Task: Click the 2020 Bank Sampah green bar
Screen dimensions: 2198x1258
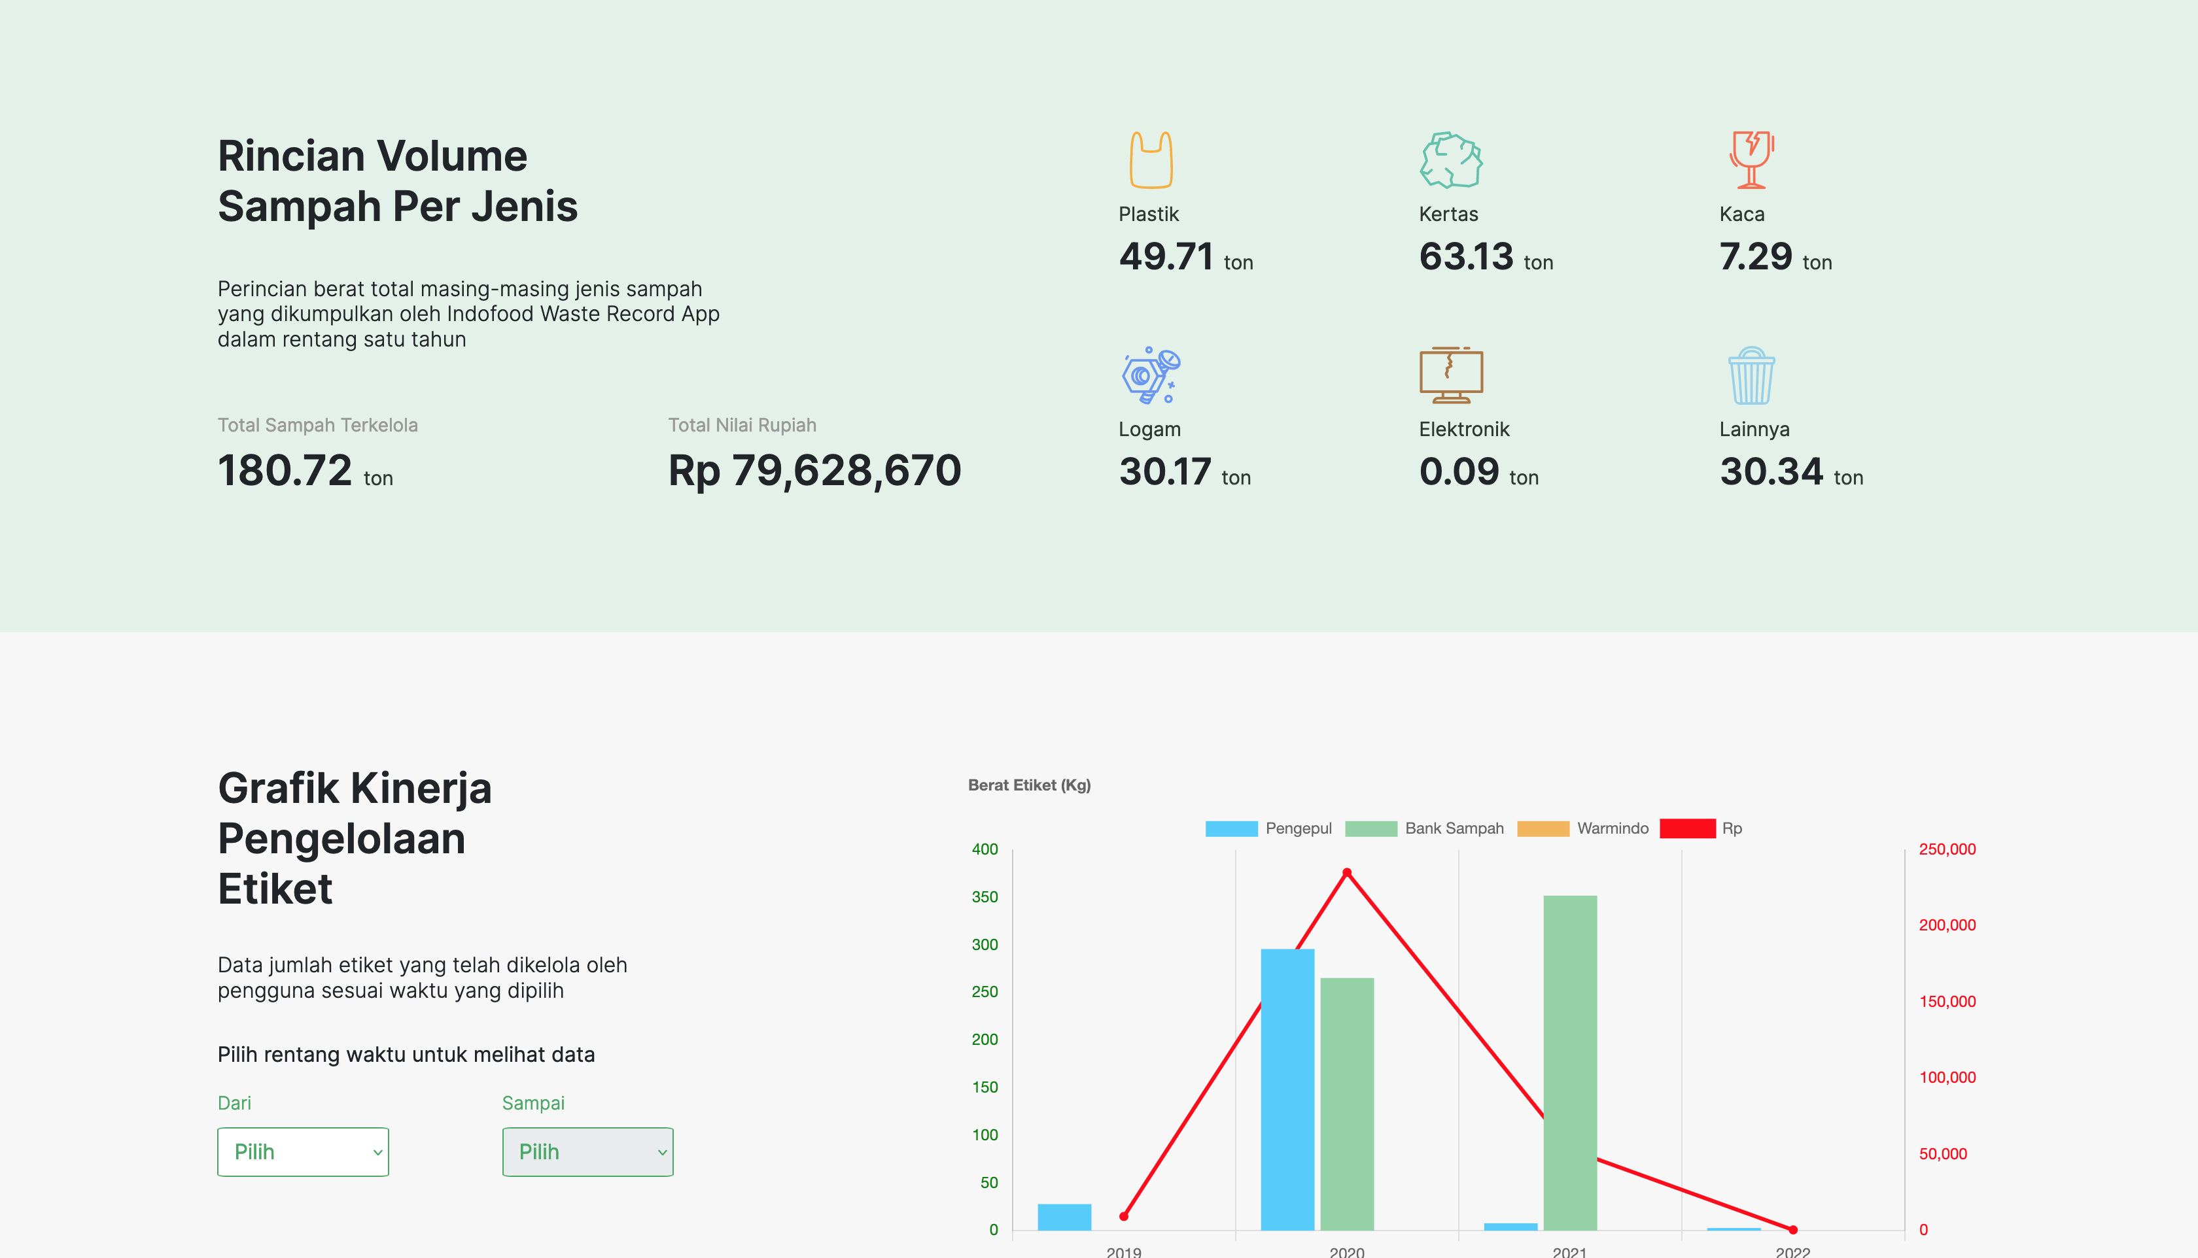Action: 1347,1104
